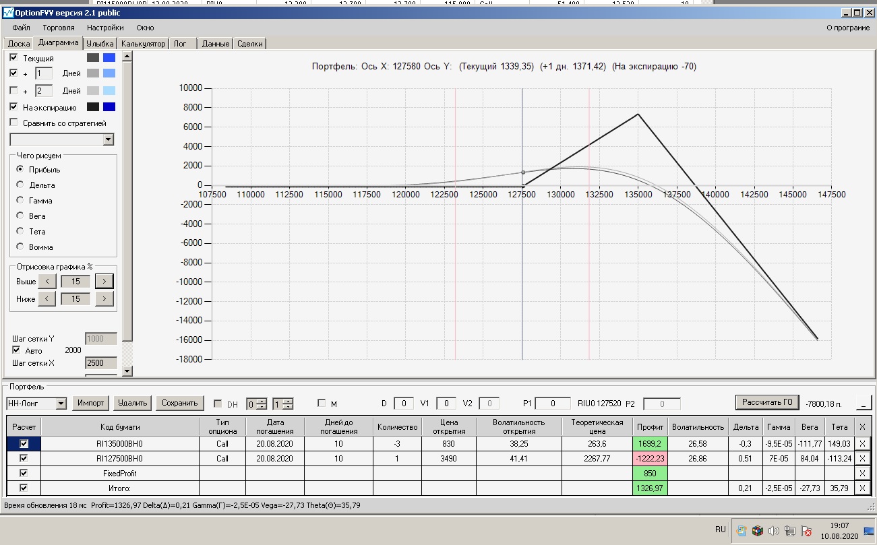Click the Шаг сетки X input field
This screenshot has width=877, height=545.
pos(101,363)
